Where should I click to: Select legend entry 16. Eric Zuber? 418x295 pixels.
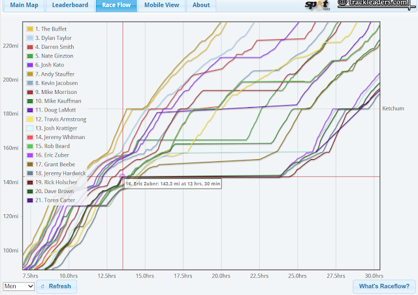[52, 155]
